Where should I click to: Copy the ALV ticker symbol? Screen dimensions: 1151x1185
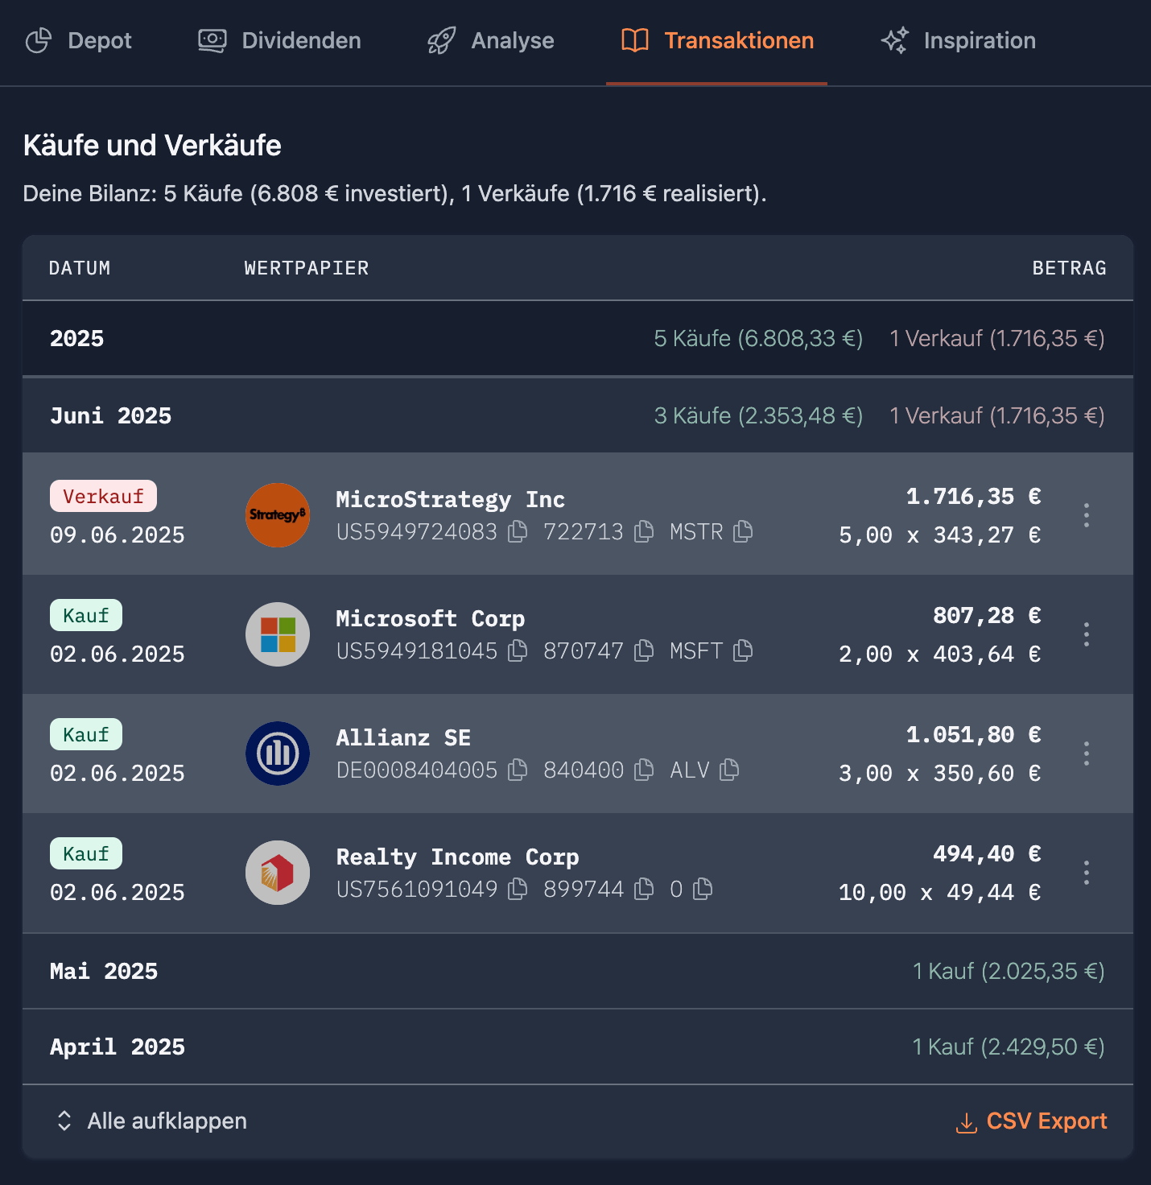[x=729, y=770]
